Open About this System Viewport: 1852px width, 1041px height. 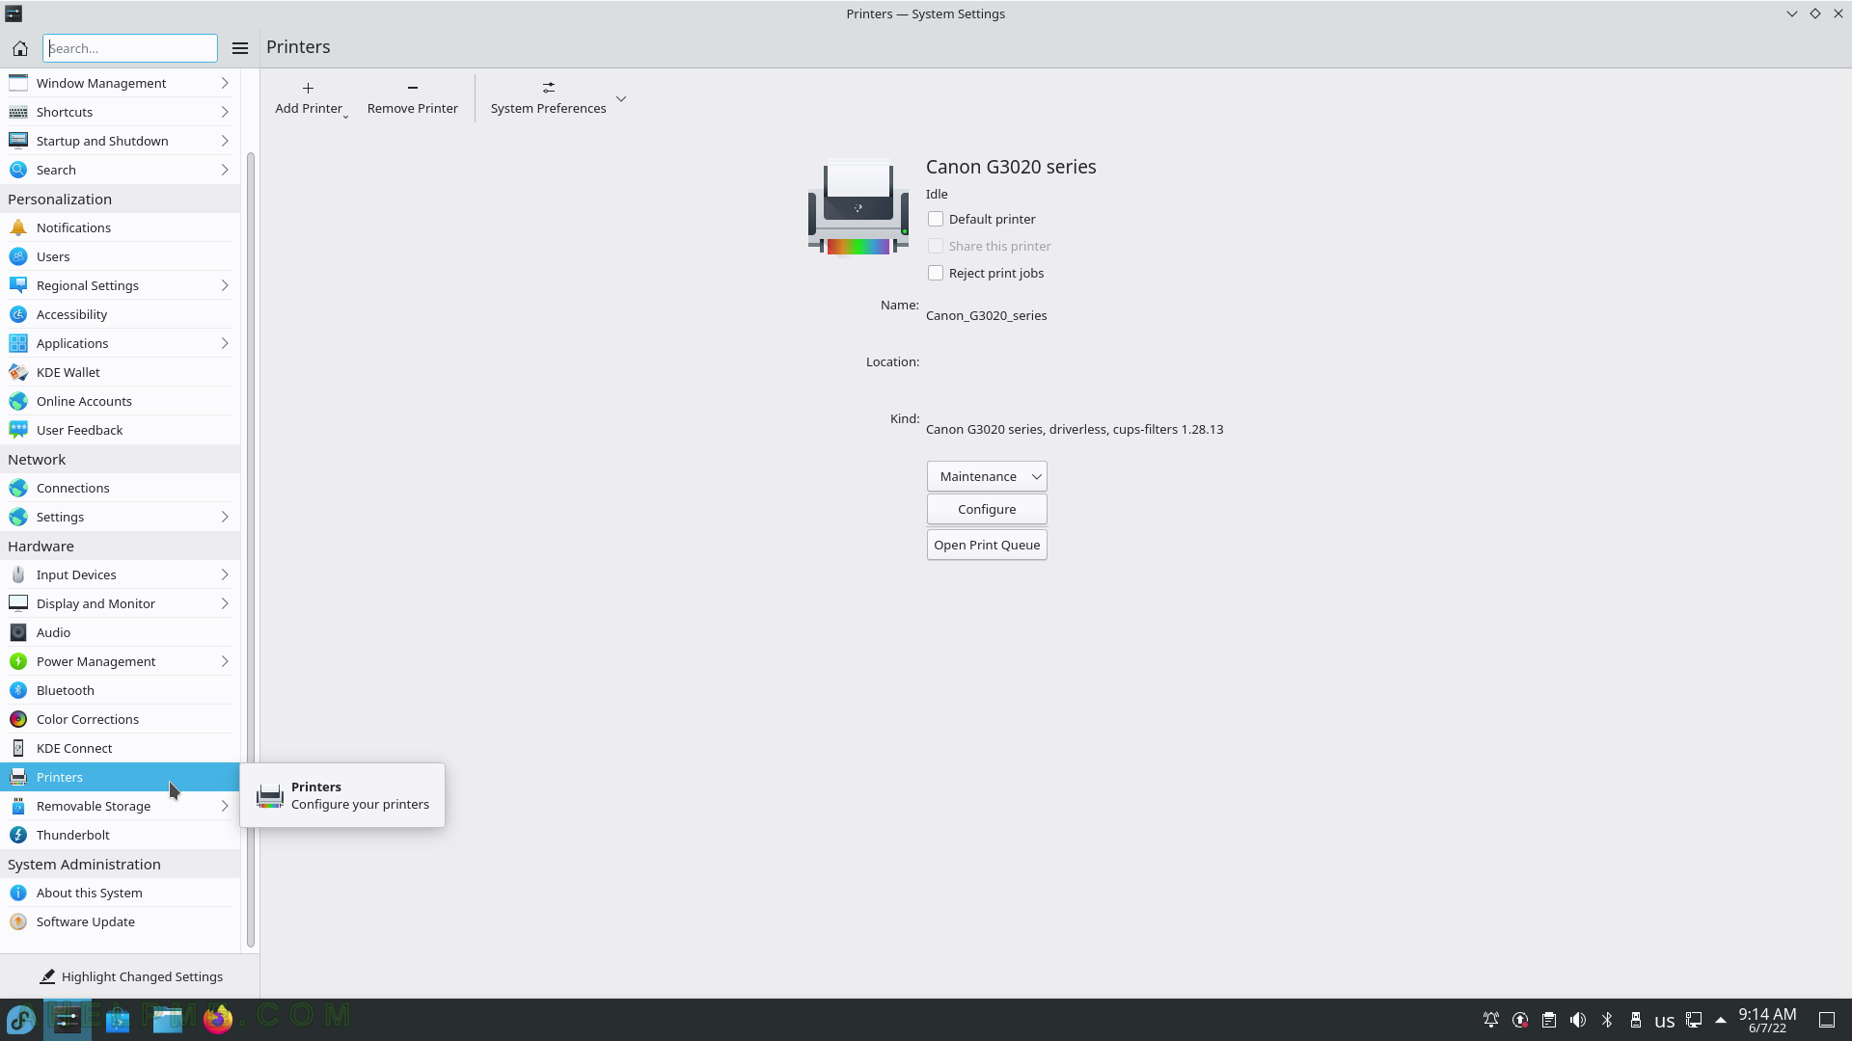(x=120, y=893)
